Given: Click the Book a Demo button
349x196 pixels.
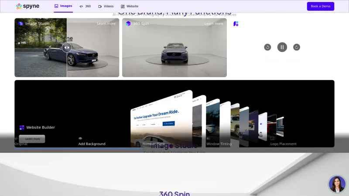Looking at the screenshot, I should (x=321, y=6).
